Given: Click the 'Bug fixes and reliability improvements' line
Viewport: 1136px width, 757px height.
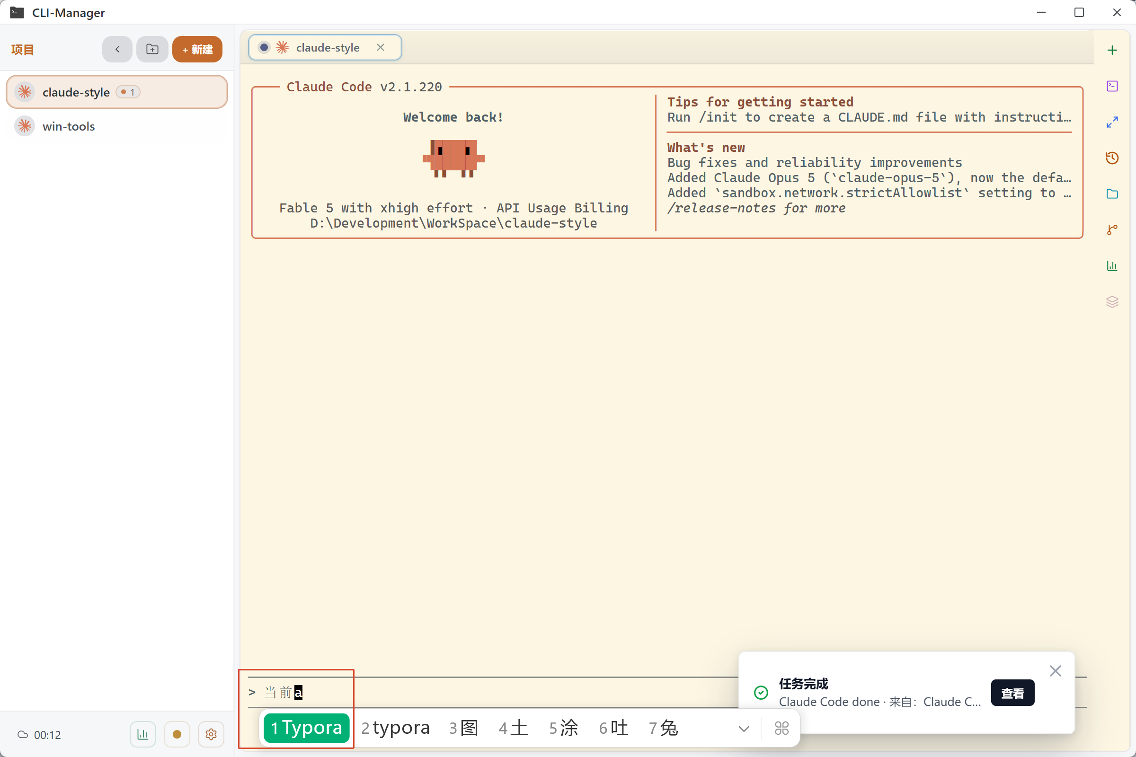Looking at the screenshot, I should pos(815,163).
